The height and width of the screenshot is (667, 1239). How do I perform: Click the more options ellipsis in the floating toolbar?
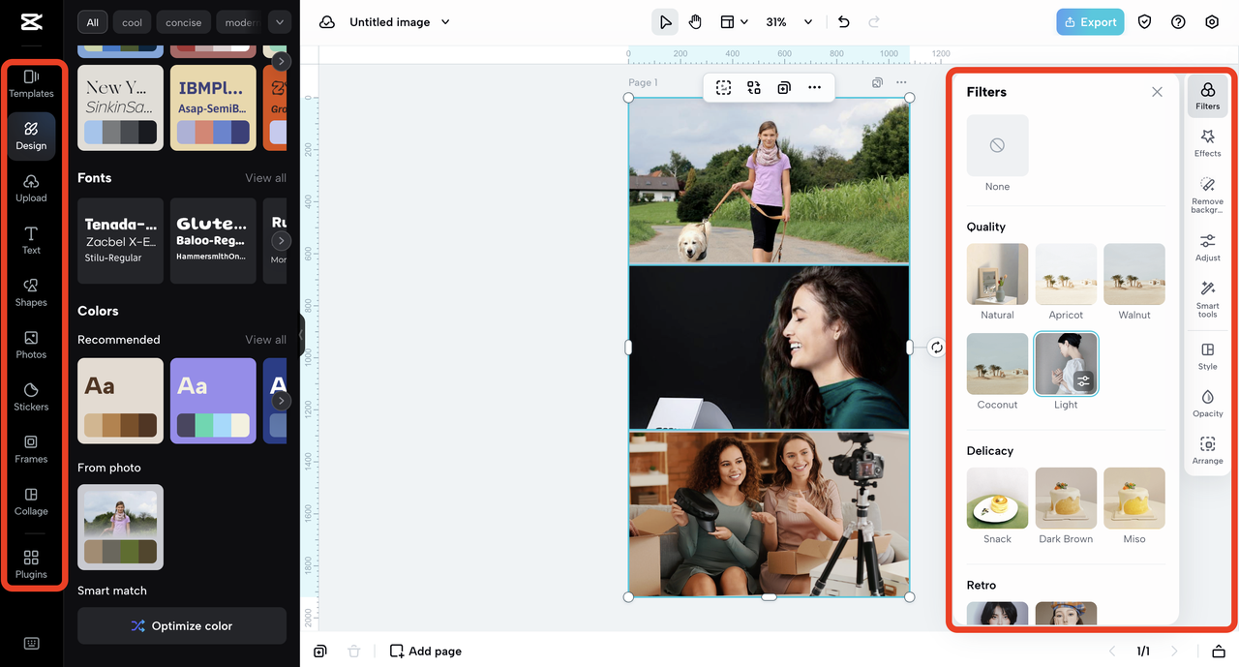click(x=814, y=88)
